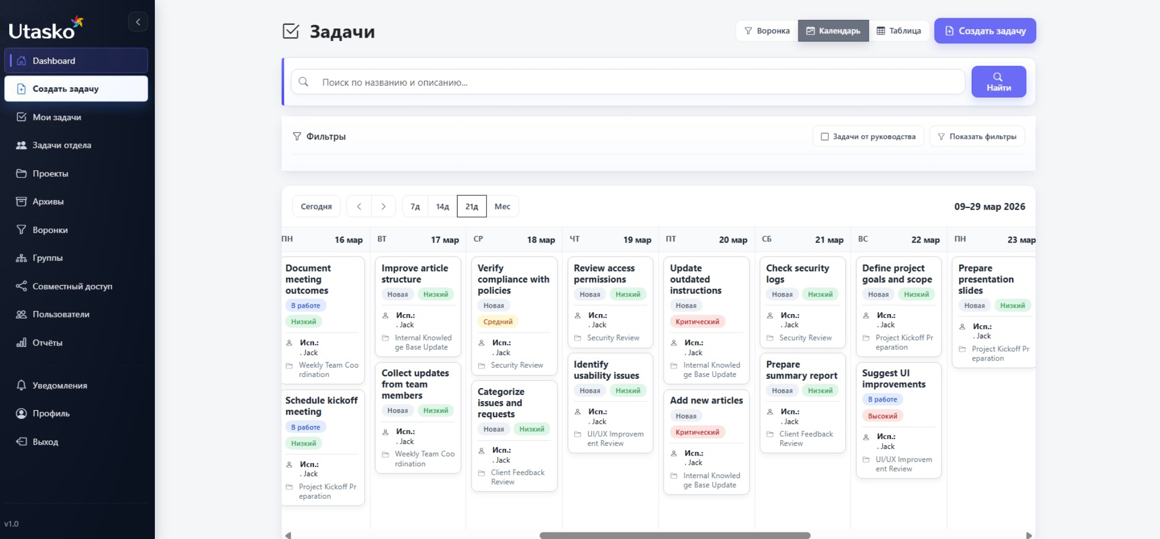Enable the 'Задачи от руководства' checkbox
Image resolution: width=1160 pixels, height=539 pixels.
click(824, 136)
